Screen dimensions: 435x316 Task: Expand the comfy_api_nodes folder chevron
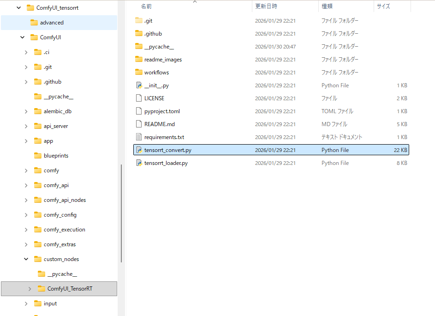[x=26, y=200]
